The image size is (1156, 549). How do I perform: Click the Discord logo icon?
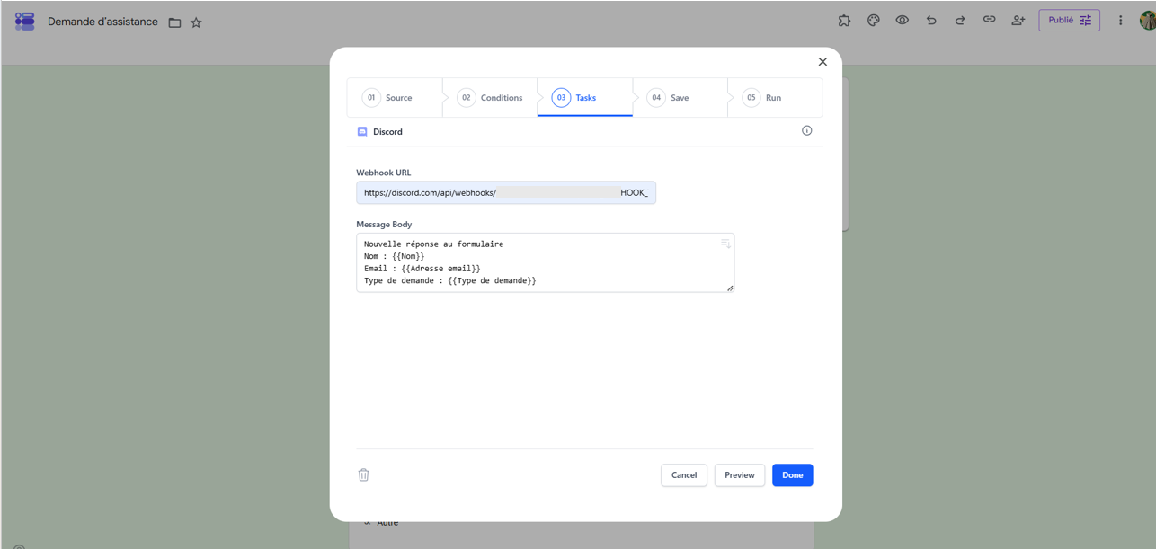tap(362, 131)
